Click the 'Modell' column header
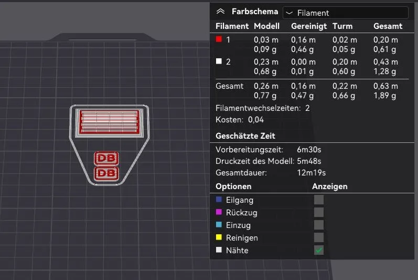The height and width of the screenshot is (280, 418). (266, 26)
